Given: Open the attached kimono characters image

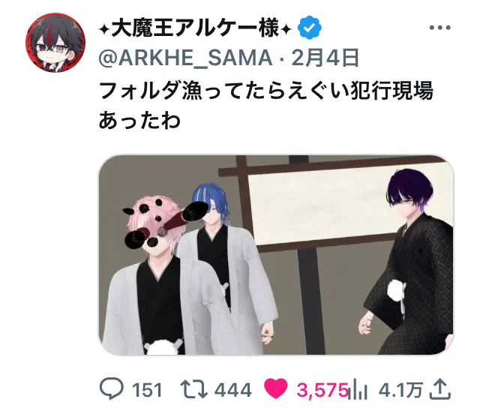Looking at the screenshot, I should (276, 255).
